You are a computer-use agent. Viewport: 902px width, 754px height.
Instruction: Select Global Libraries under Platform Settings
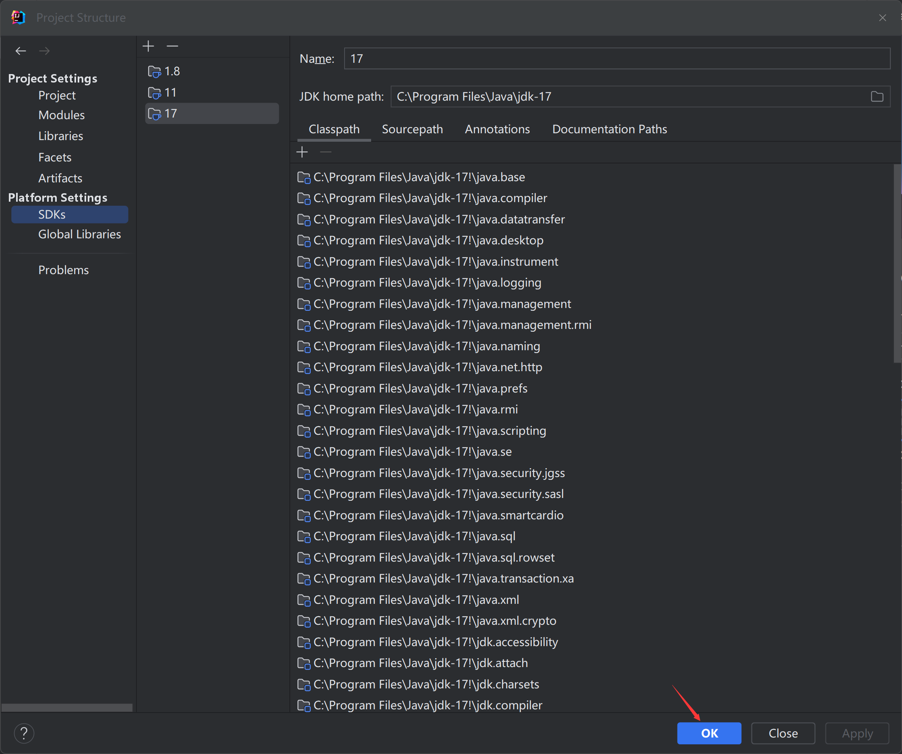80,233
